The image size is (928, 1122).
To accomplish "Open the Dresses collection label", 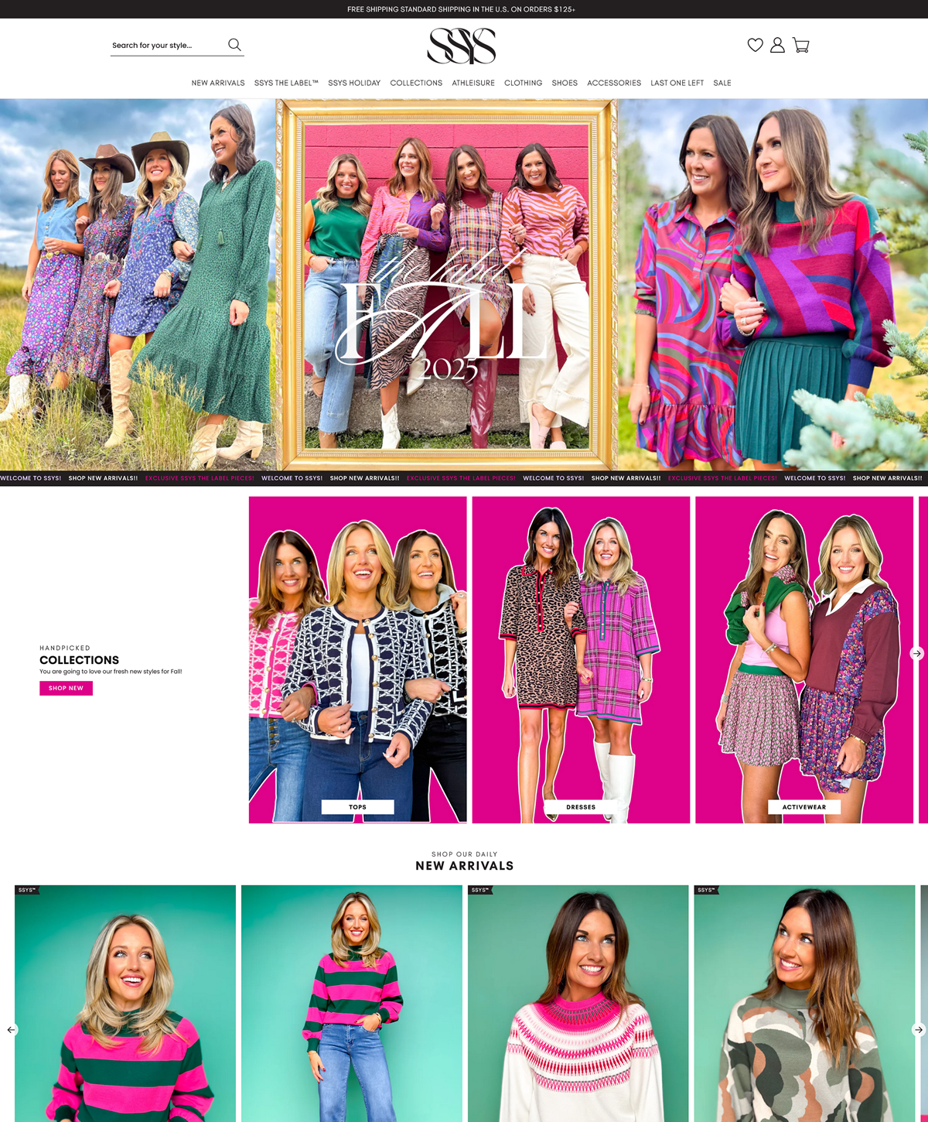I will click(x=581, y=807).
